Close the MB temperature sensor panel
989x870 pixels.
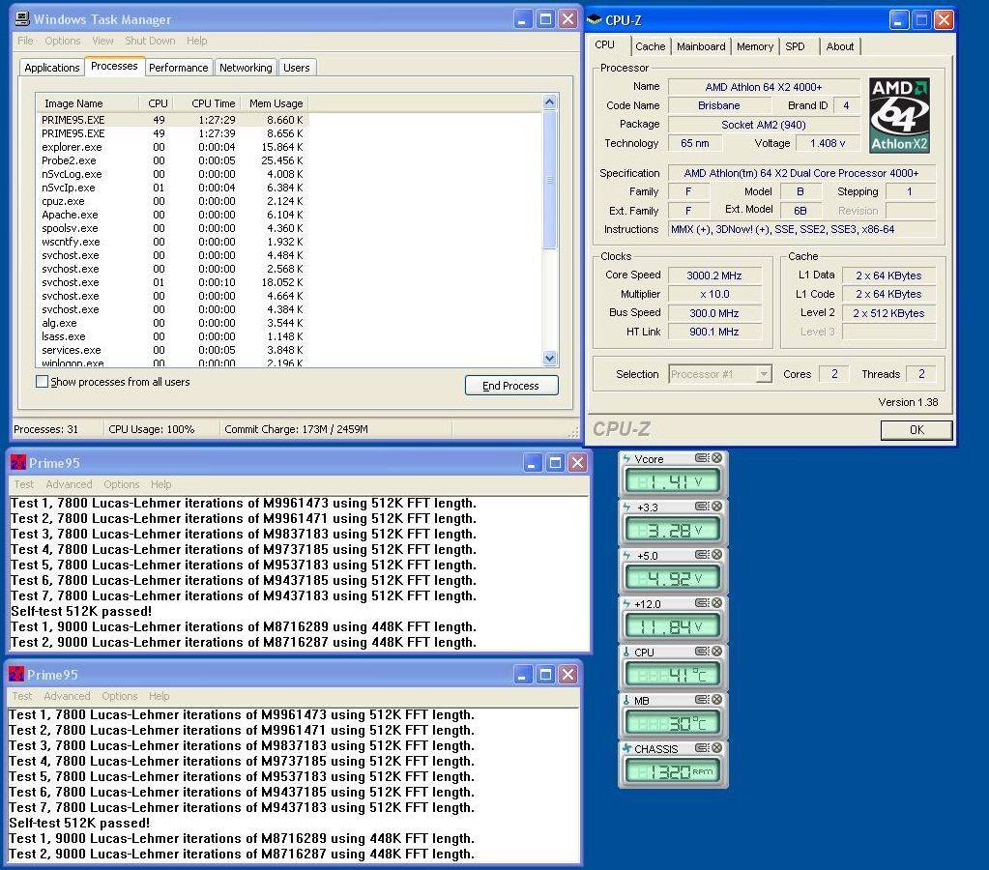point(717,699)
